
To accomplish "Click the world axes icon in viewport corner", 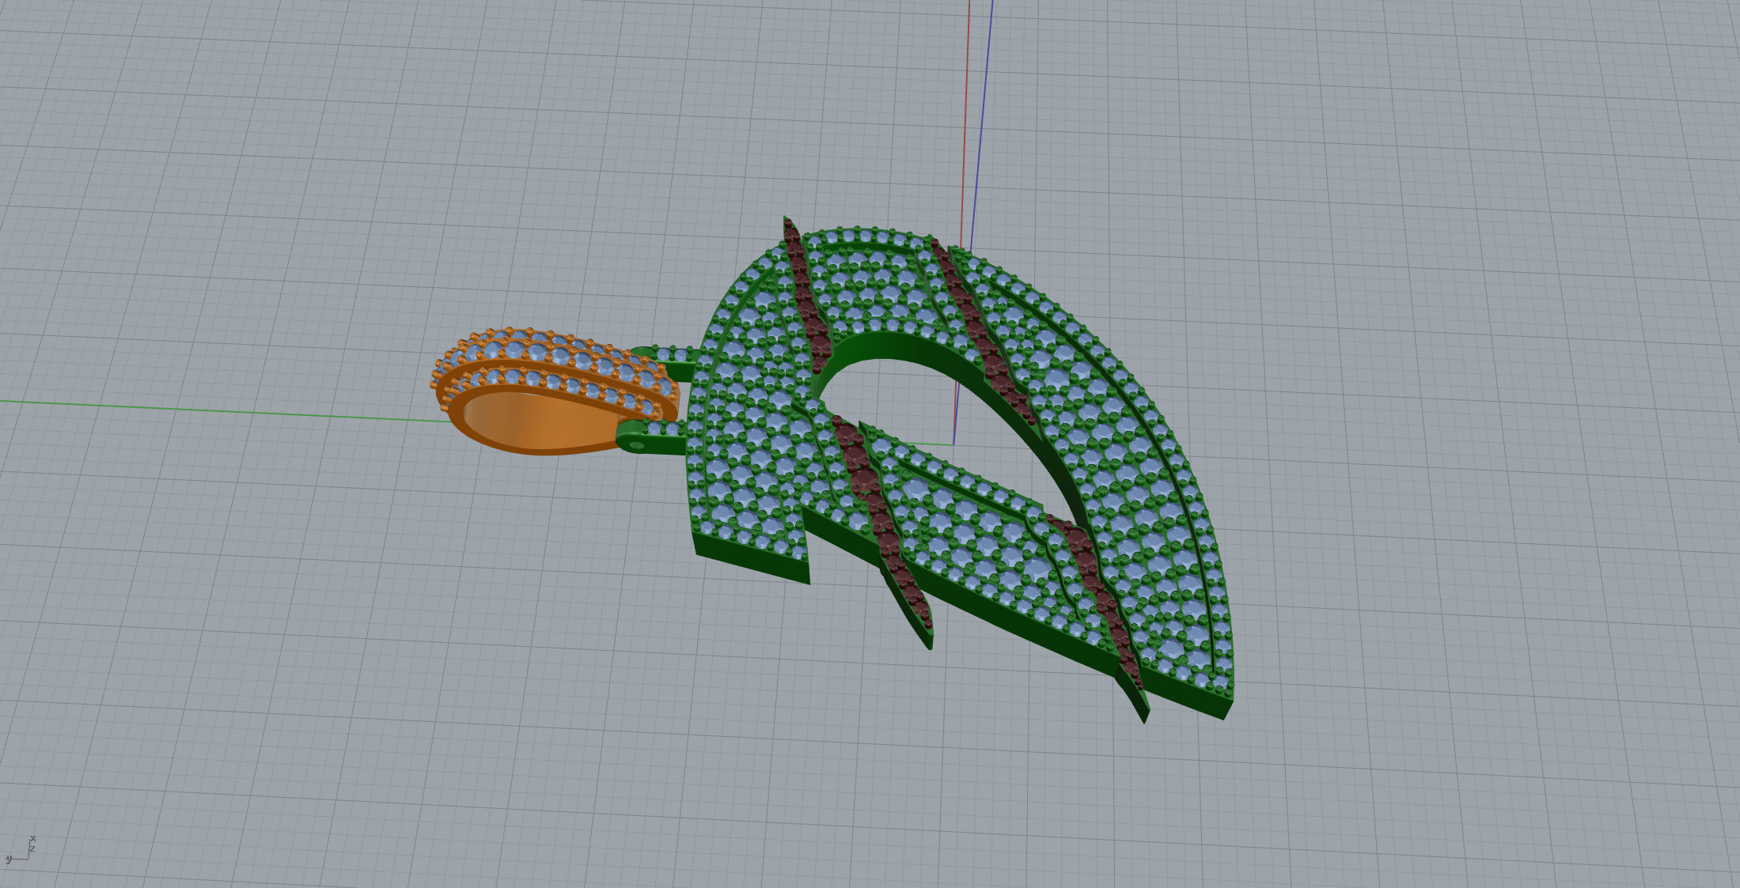I will pyautogui.click(x=21, y=850).
